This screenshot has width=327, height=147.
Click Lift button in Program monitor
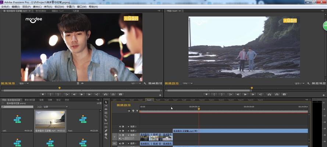point(269,94)
